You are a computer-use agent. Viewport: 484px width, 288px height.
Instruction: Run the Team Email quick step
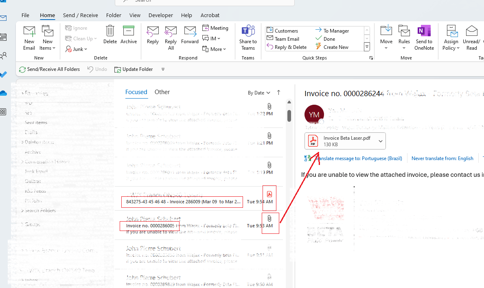pyautogui.click(x=283, y=39)
